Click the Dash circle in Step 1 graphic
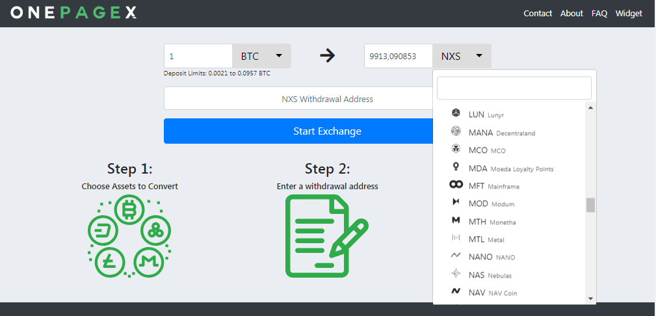 point(101,231)
